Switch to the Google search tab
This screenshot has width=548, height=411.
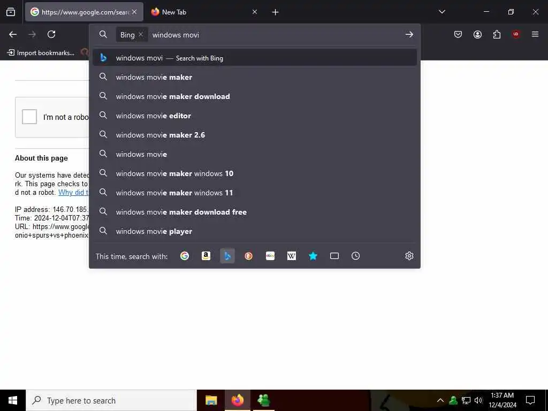pyautogui.click(x=84, y=12)
